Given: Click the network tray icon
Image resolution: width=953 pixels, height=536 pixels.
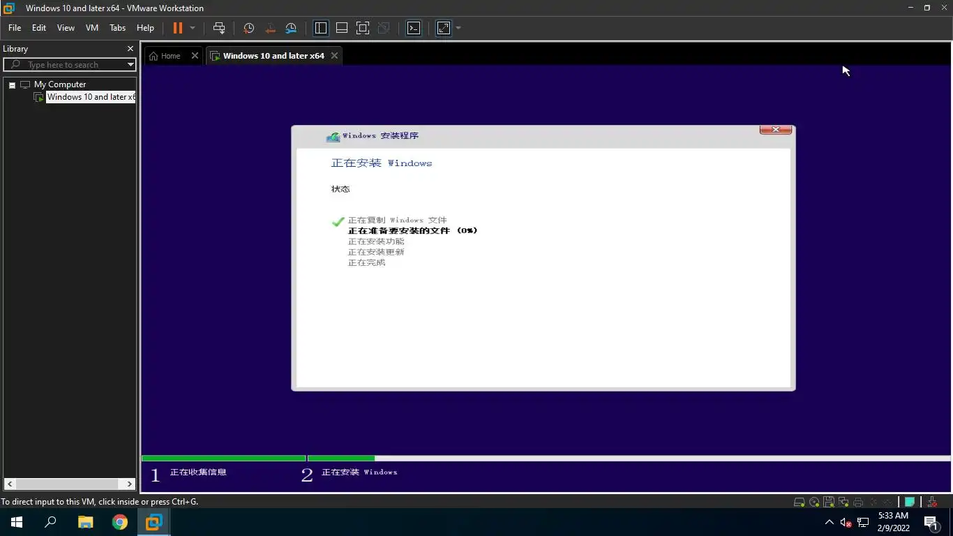Looking at the screenshot, I should pyautogui.click(x=863, y=522).
